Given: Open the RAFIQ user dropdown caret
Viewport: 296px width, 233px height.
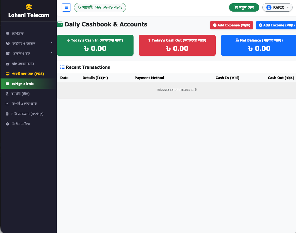Looking at the screenshot, I should pyautogui.click(x=288, y=8).
